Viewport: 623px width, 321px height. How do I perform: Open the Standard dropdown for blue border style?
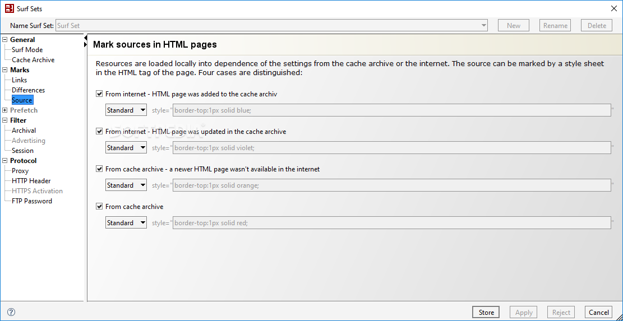(x=126, y=110)
